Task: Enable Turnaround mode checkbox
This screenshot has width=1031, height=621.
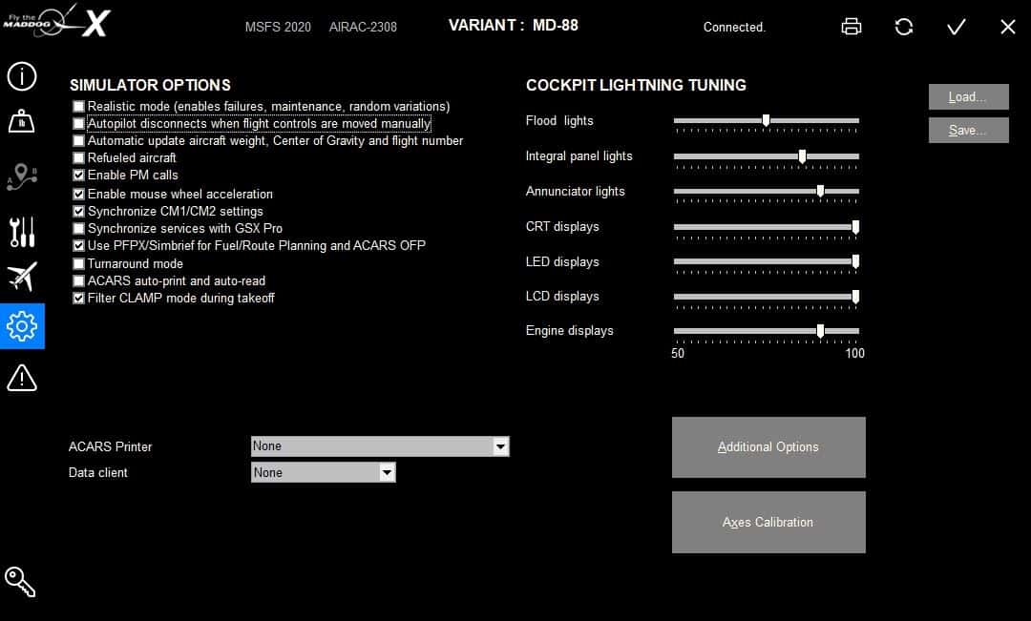Action: (79, 264)
